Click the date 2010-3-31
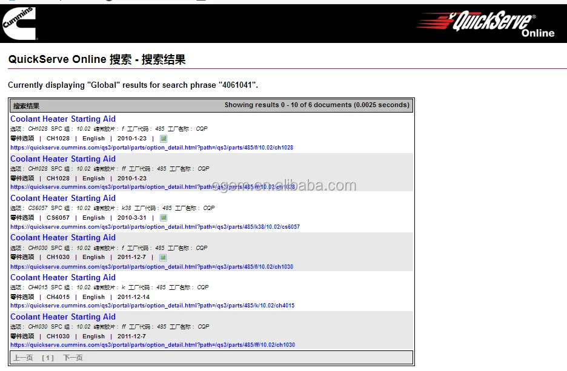The image size is (567, 371). point(132,218)
